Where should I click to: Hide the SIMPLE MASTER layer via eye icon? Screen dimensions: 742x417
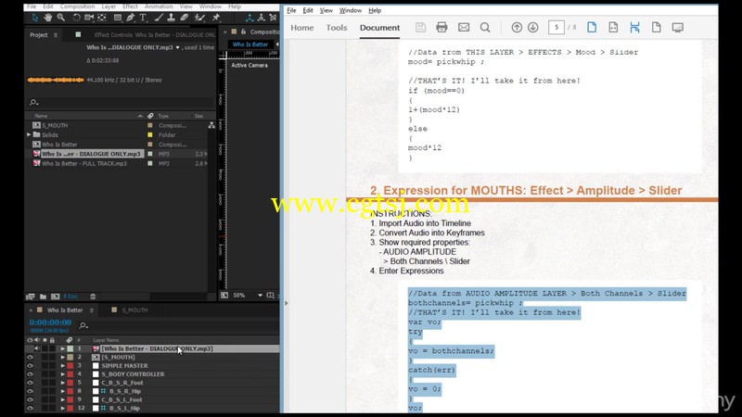point(30,365)
